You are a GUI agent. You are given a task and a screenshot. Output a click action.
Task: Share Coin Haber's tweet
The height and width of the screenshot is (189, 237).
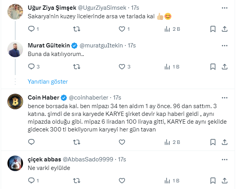225,142
